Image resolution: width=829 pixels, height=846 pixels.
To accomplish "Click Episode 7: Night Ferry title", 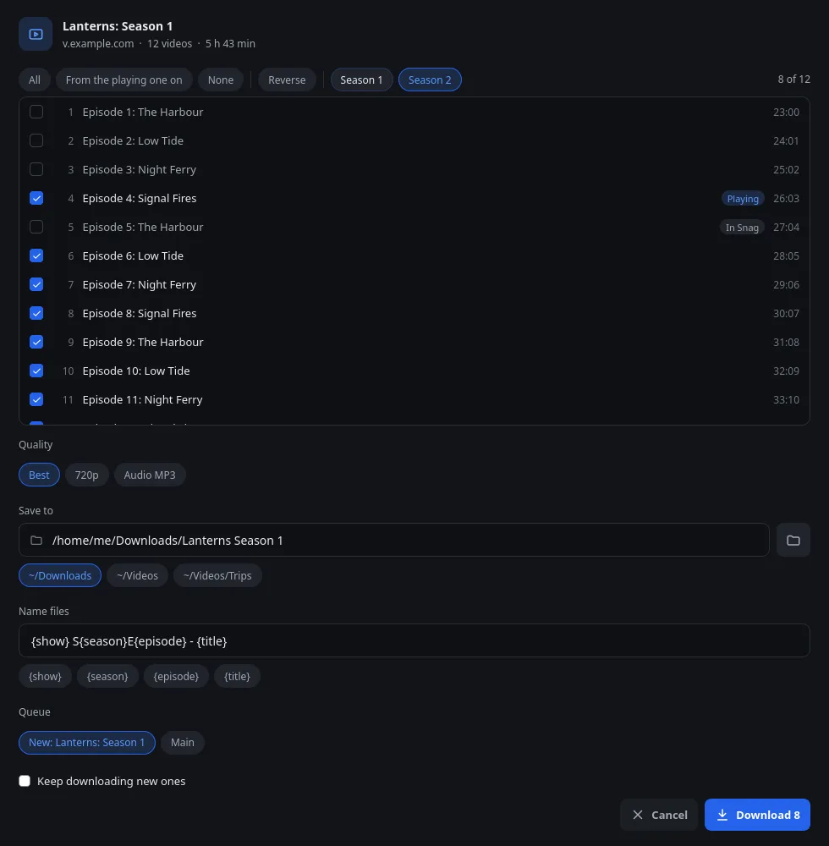I will click(x=140, y=284).
